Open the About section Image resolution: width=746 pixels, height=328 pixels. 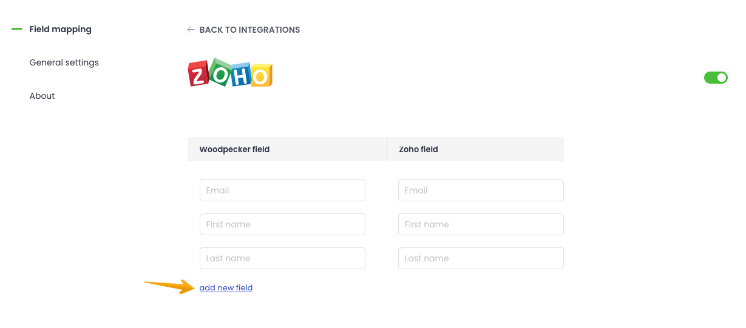[x=42, y=96]
